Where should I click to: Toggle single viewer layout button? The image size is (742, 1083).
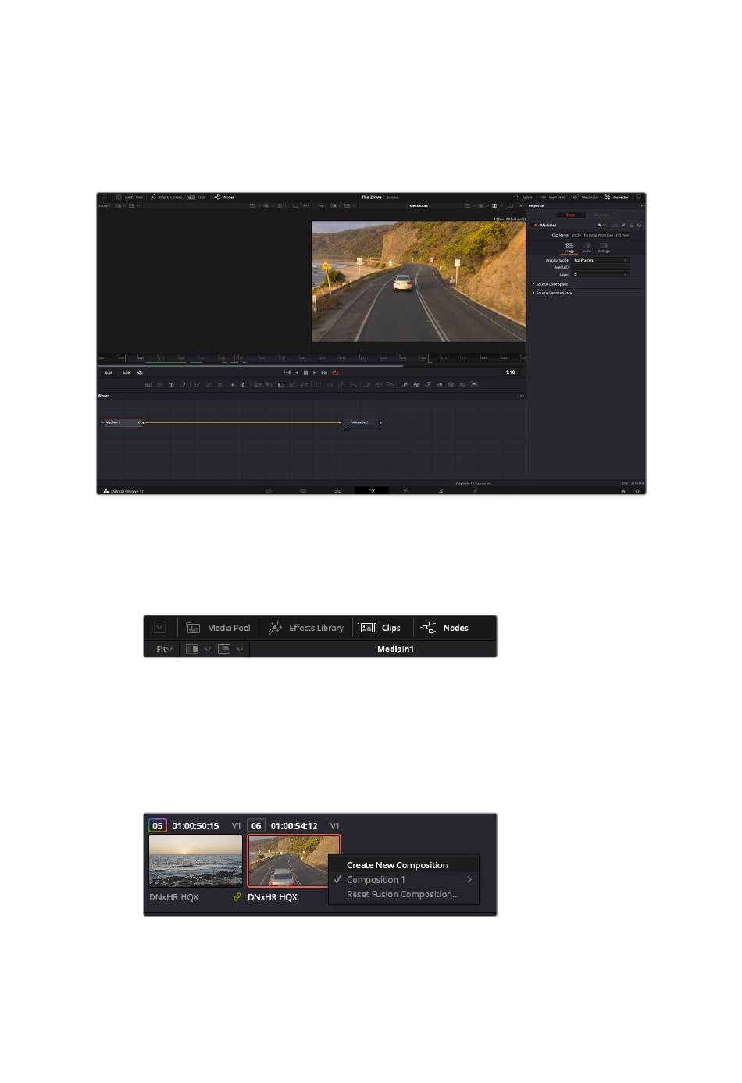tap(223, 649)
